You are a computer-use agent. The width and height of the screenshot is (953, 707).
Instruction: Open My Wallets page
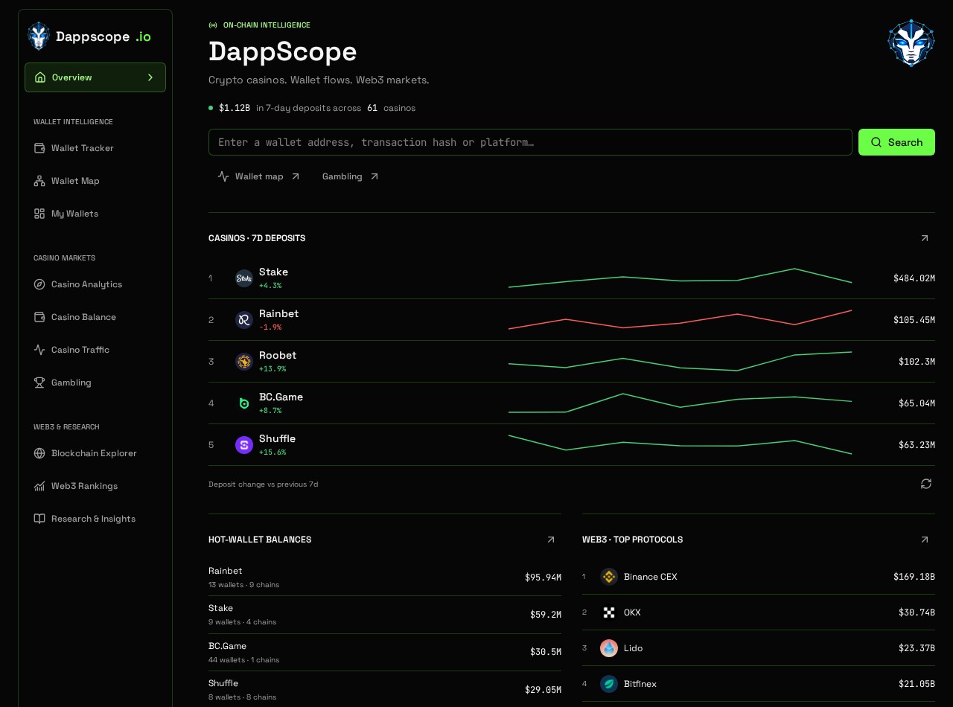[x=95, y=214]
